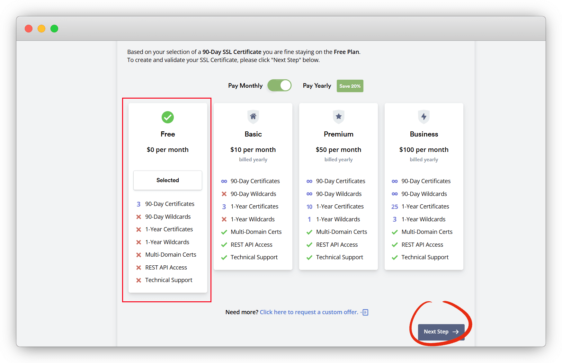
Task: Click infinity icon beside Premium 90-Day Wildcards
Action: [309, 194]
